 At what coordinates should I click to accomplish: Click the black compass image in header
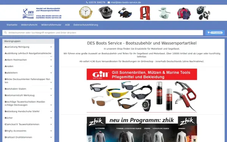pyautogui.click(x=105, y=12)
